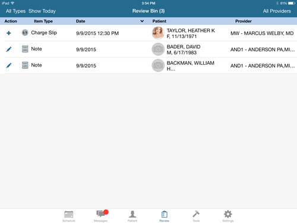Select ANDERSON provider in Bader row

(263, 49)
